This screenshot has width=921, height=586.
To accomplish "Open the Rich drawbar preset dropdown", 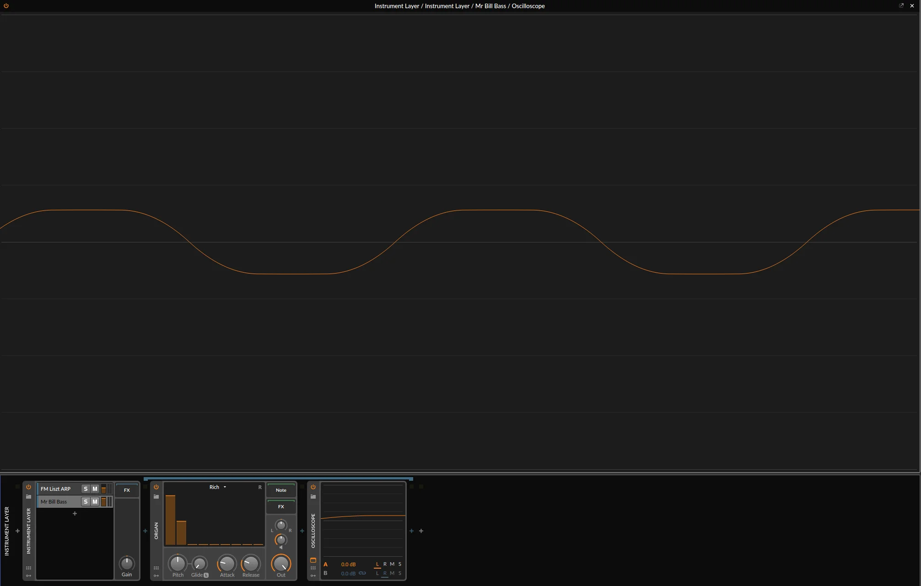I will 218,487.
